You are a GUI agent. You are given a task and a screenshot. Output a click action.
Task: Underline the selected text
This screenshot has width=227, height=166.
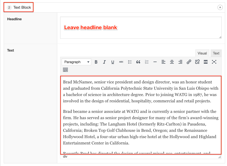[x=113, y=62]
